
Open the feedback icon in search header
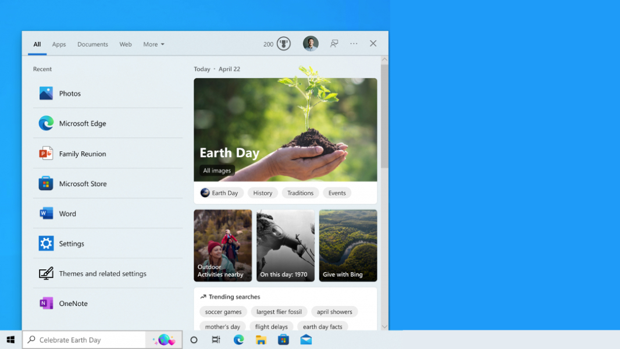click(334, 44)
